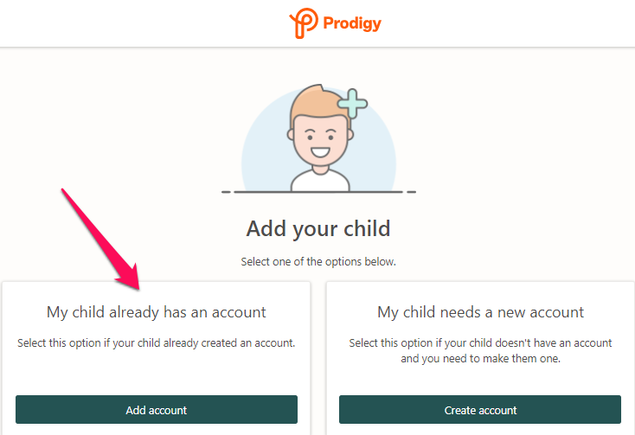Screen dimensions: 635x435
Task: Click the Add account button
Action: 157,410
